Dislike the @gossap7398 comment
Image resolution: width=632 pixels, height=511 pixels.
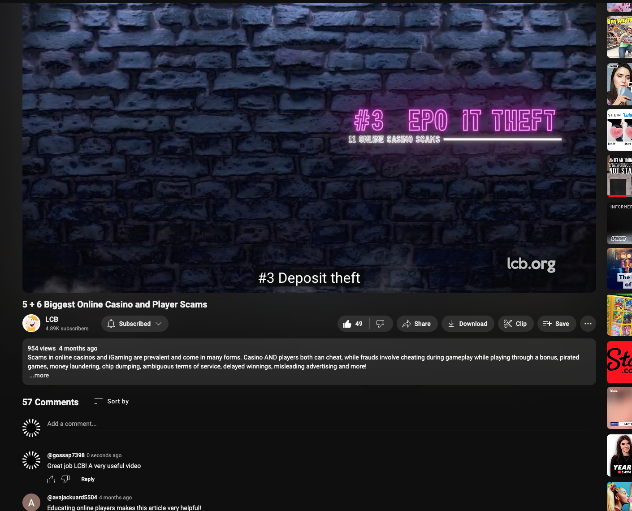pyautogui.click(x=65, y=480)
